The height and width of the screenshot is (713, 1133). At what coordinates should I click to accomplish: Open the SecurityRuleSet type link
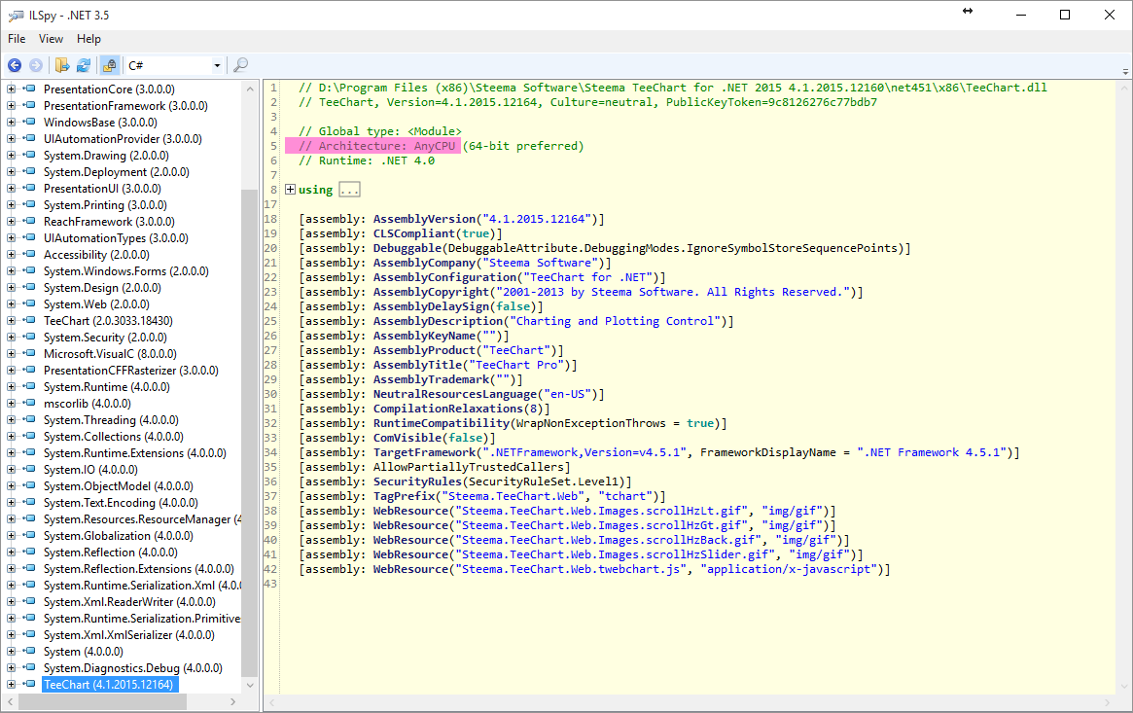[x=519, y=481]
